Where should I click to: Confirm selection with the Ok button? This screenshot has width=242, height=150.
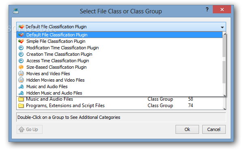[187, 129]
